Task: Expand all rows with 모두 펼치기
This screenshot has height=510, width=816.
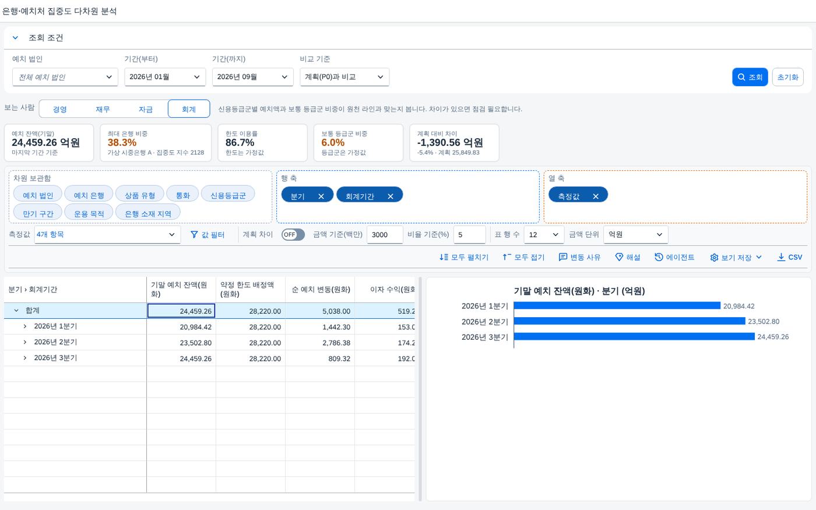Action: [x=464, y=257]
